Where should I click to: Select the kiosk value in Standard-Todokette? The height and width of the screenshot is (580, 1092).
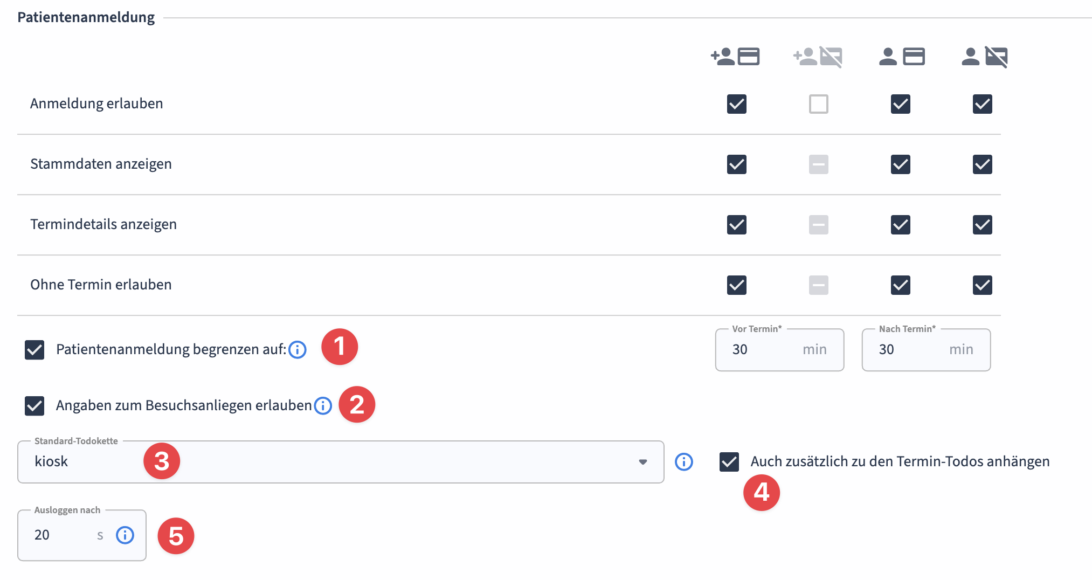click(x=51, y=462)
